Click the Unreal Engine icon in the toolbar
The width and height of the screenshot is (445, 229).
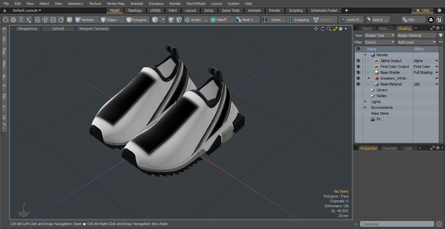439,20
